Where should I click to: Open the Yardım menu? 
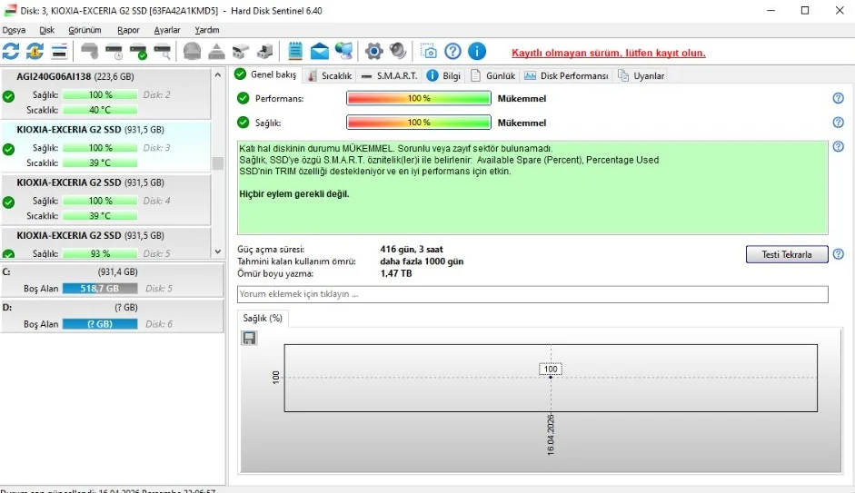[x=207, y=30]
